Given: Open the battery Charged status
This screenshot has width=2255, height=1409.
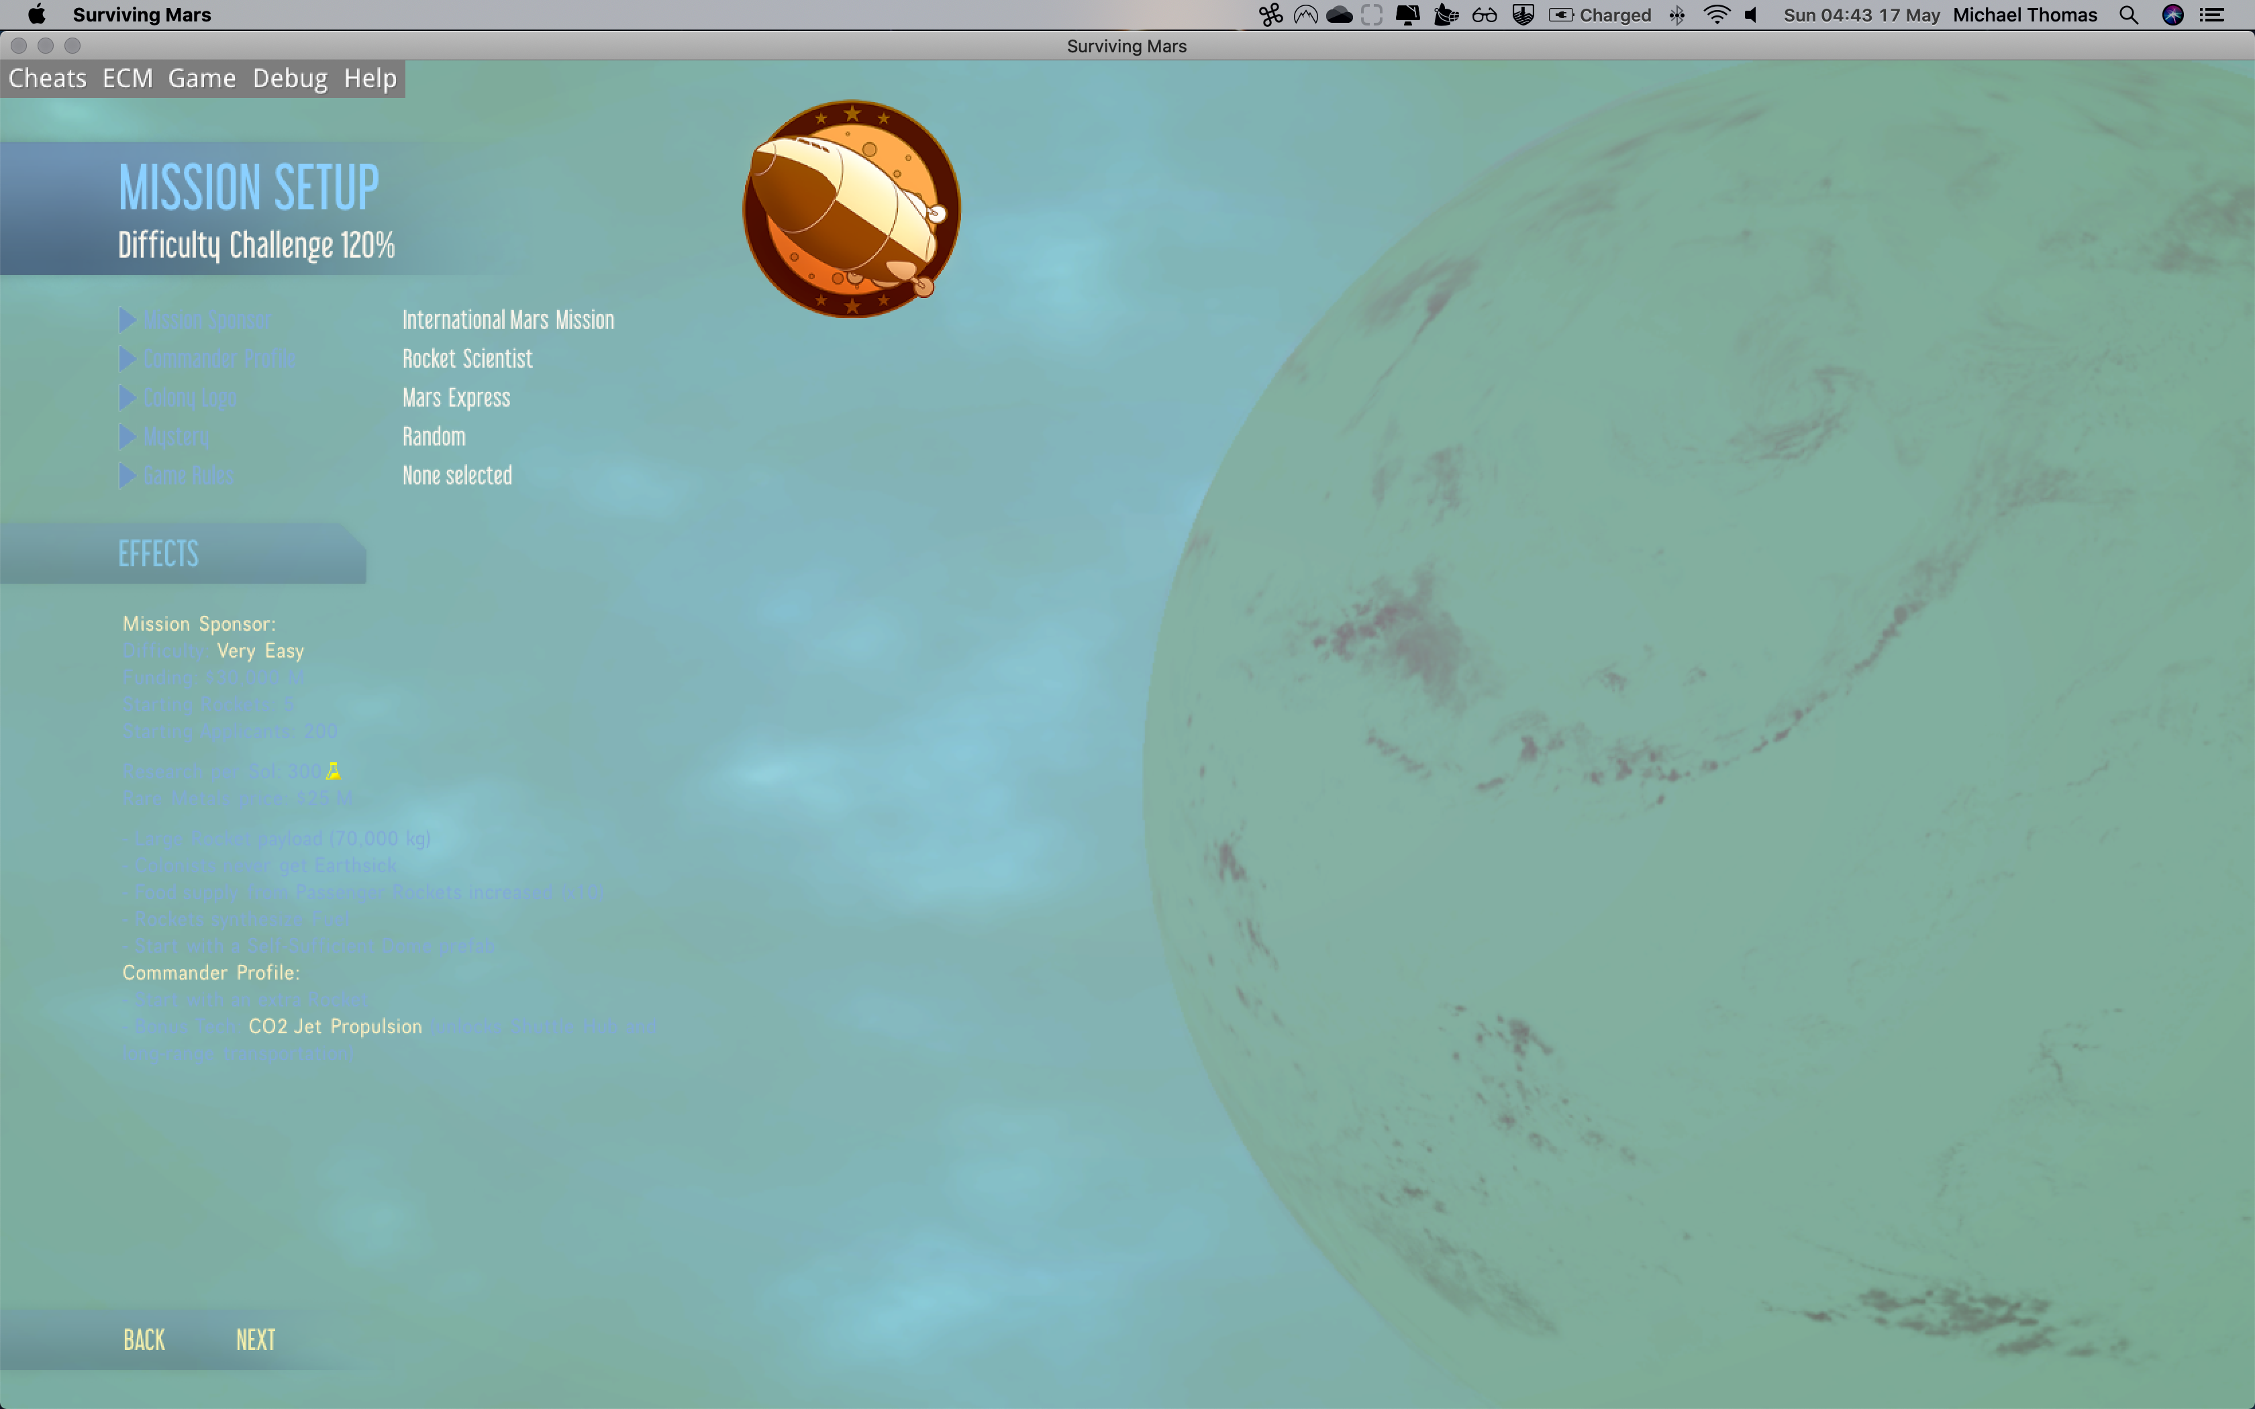Looking at the screenshot, I should coord(1600,15).
